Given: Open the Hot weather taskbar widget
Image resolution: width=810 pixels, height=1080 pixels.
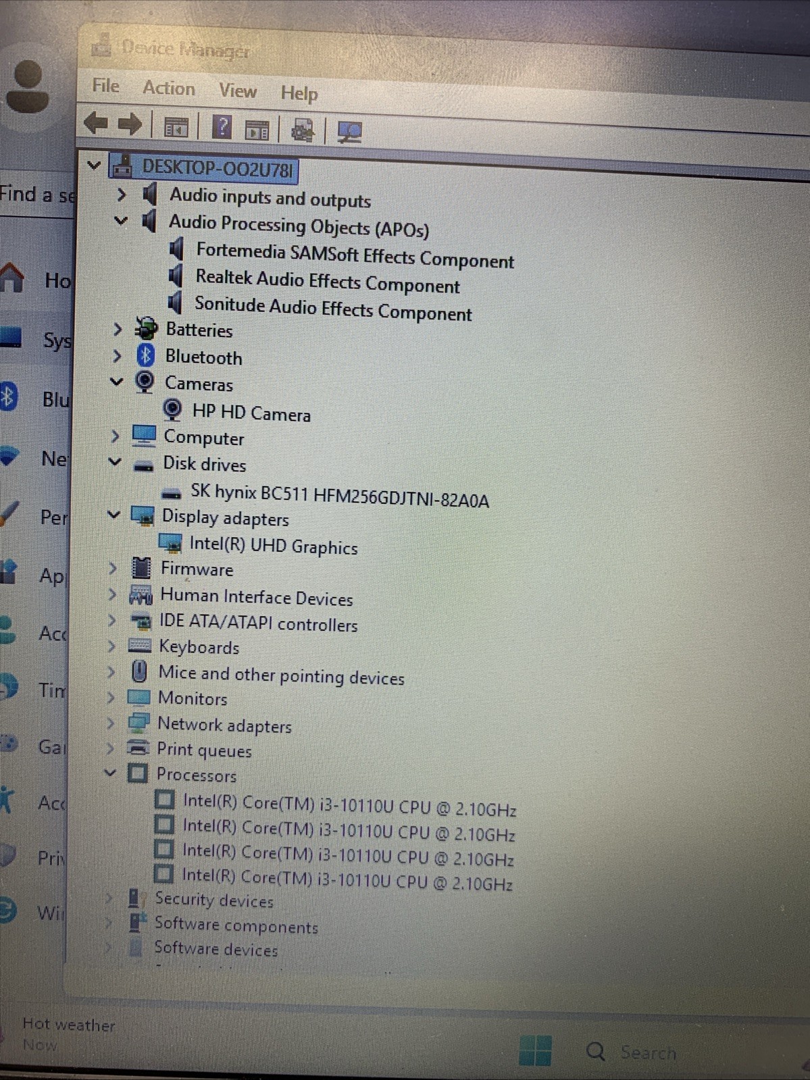Looking at the screenshot, I should click(x=68, y=1034).
